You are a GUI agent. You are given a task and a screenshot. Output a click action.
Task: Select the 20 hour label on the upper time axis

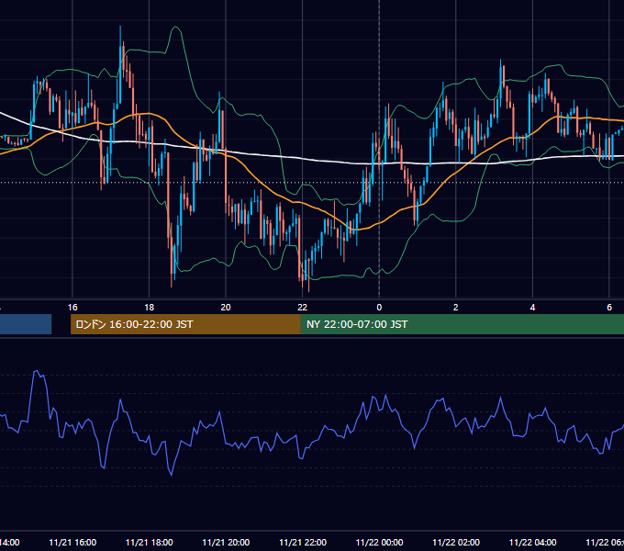coord(226,308)
